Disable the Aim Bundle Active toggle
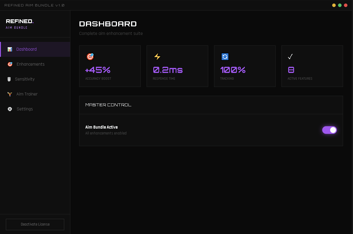This screenshot has width=353, height=234. pyautogui.click(x=329, y=130)
